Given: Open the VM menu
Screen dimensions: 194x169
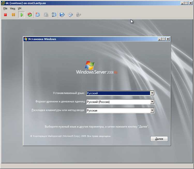Looking at the screenshot, I should 19,9.
